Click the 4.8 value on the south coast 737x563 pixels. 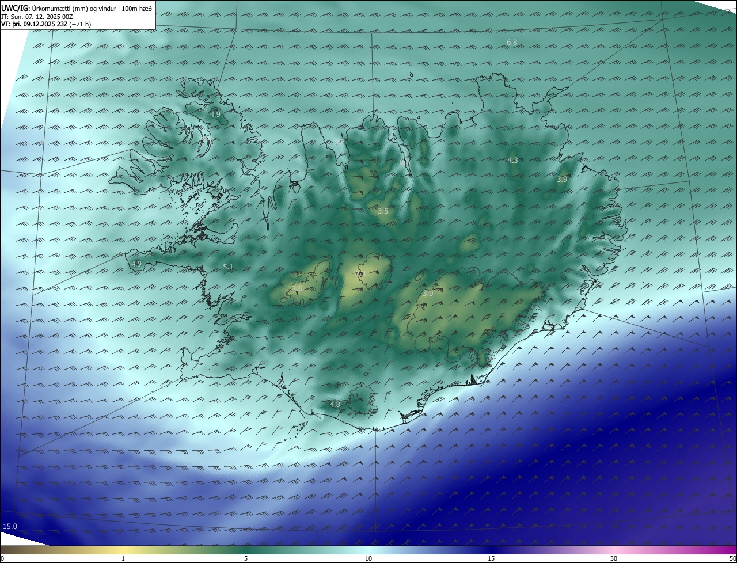point(335,404)
